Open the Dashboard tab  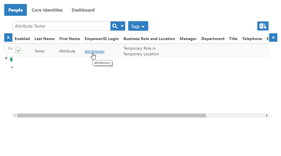[83, 10]
